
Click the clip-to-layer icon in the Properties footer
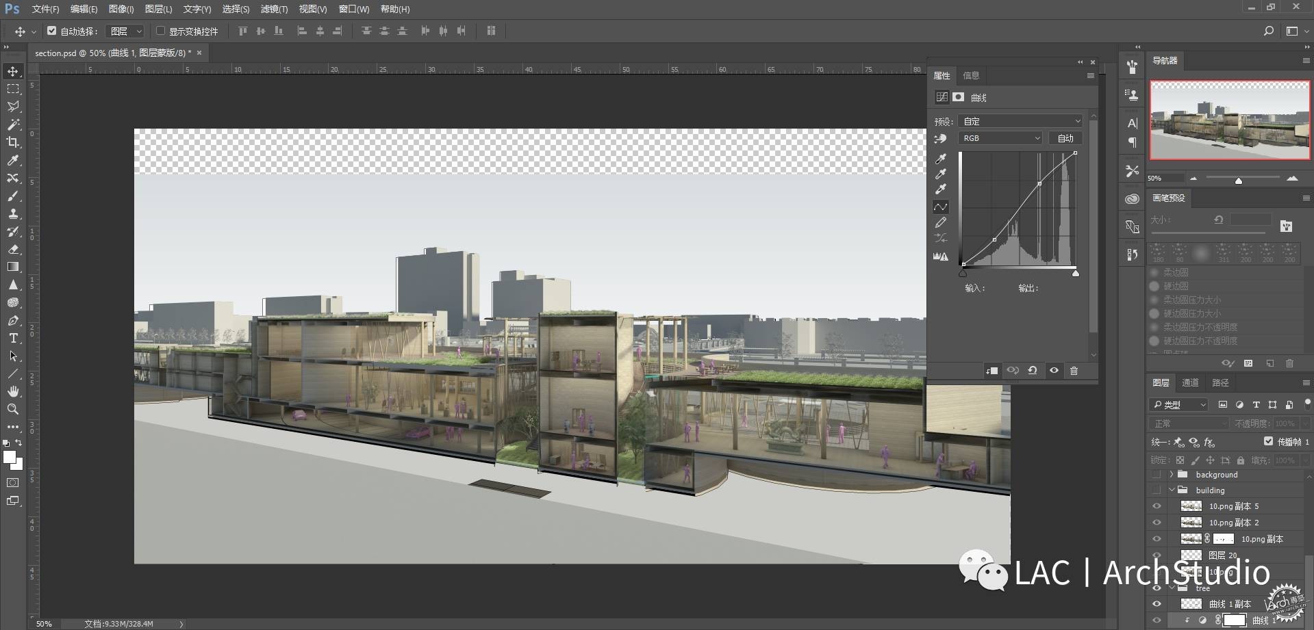coord(992,371)
